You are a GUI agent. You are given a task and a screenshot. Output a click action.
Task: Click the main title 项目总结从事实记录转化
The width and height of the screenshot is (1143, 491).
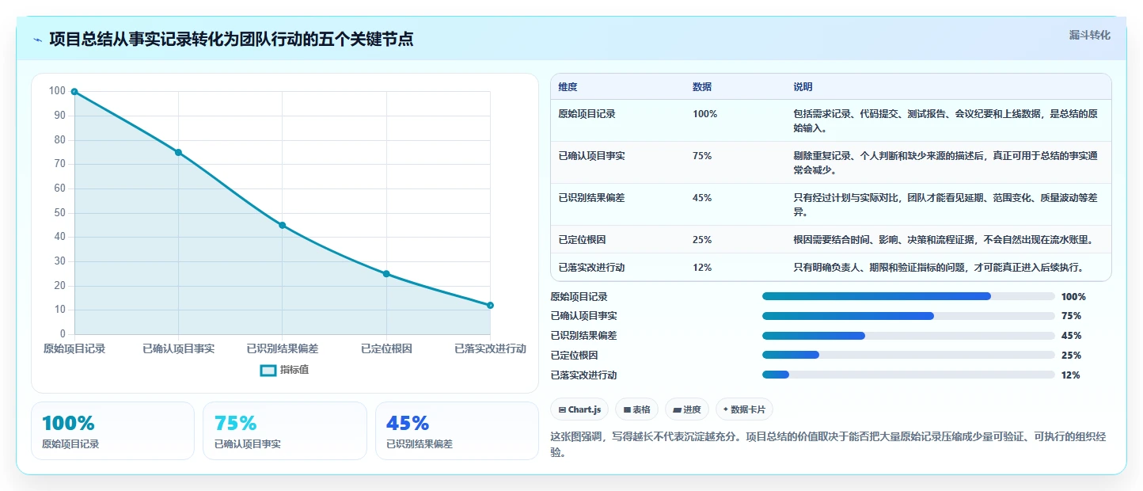[x=231, y=39]
